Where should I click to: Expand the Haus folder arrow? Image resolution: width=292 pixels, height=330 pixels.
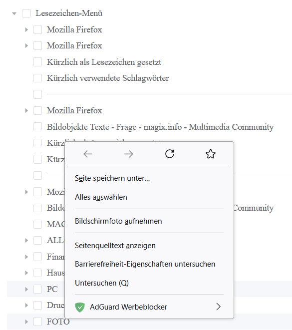26,273
